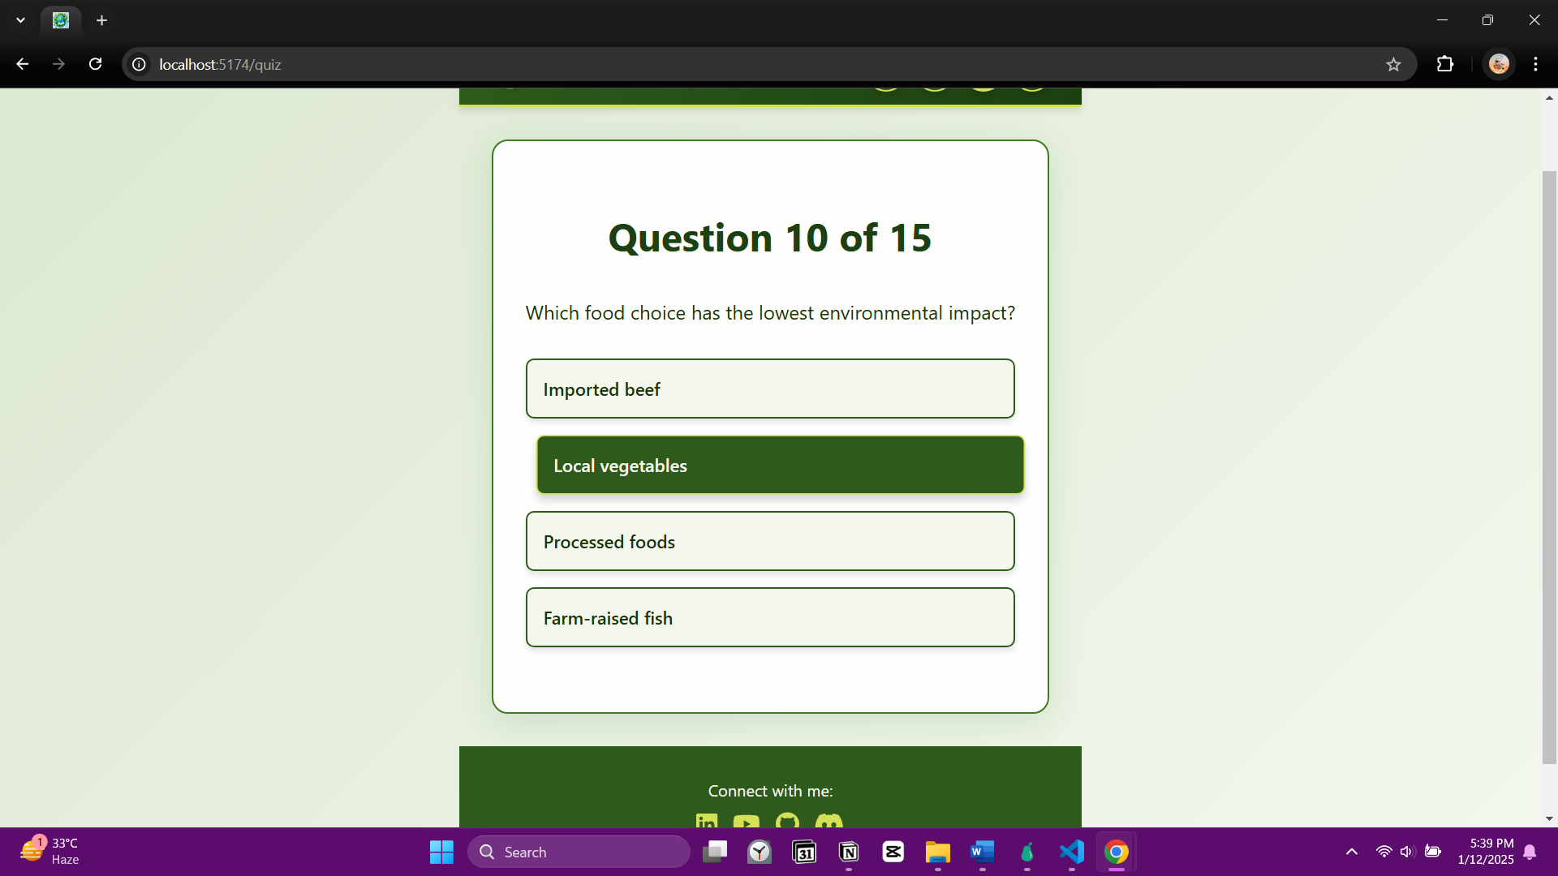Open the GitHub social icon
1558x876 pixels.
click(787, 821)
